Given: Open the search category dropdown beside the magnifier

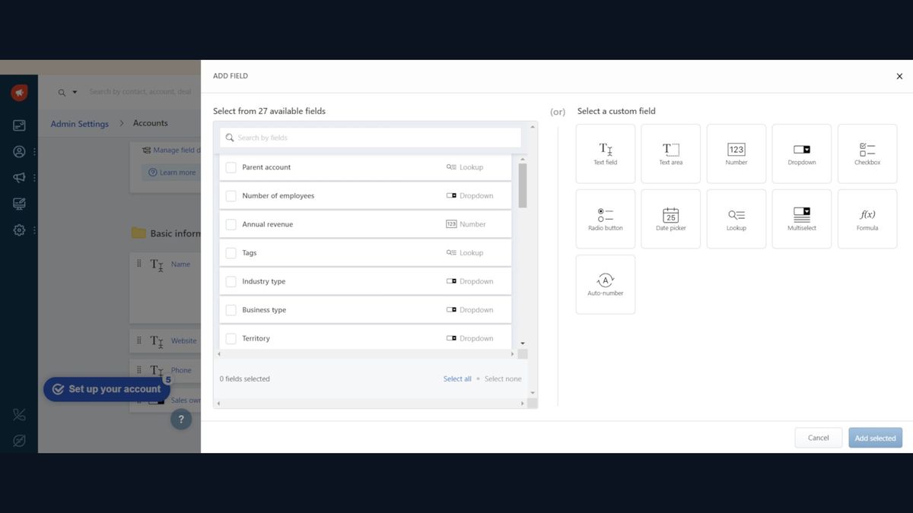Looking at the screenshot, I should tap(72, 91).
